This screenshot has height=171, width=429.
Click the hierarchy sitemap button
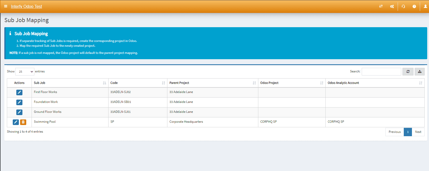(420, 72)
